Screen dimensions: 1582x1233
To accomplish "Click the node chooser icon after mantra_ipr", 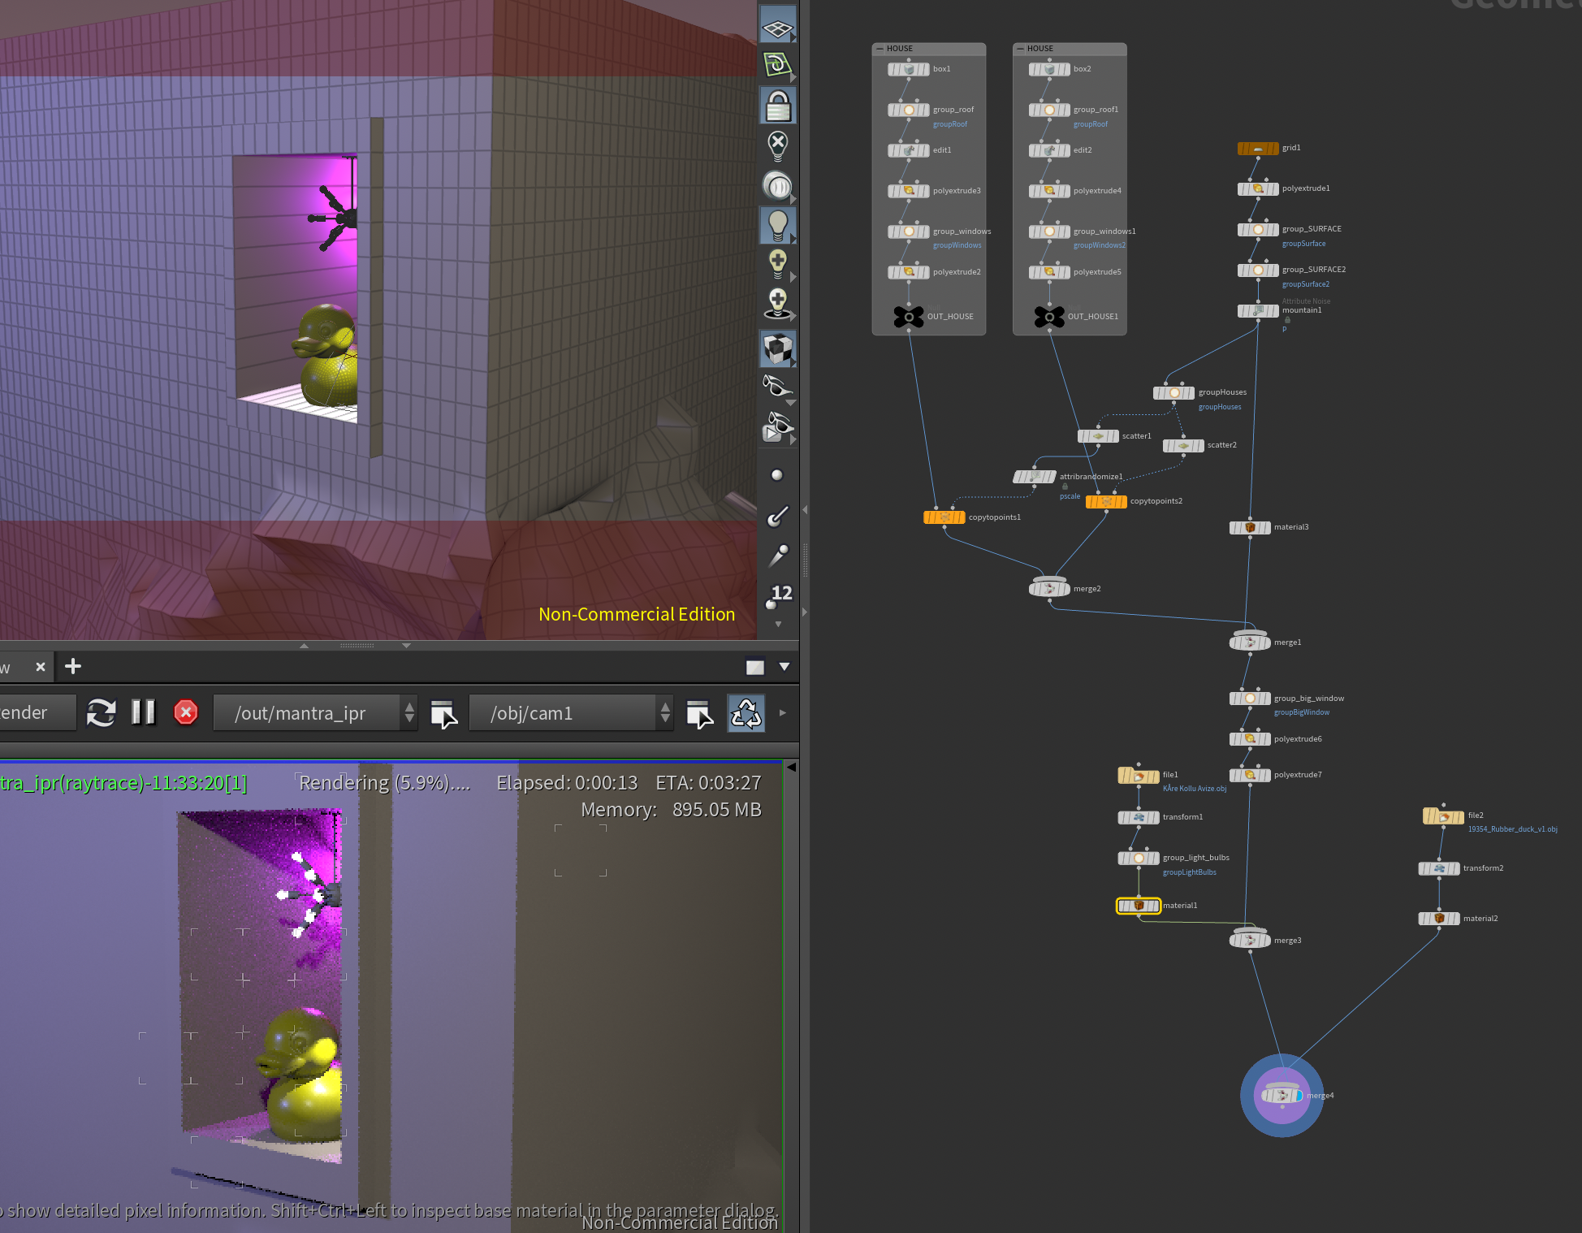I will coord(443,714).
